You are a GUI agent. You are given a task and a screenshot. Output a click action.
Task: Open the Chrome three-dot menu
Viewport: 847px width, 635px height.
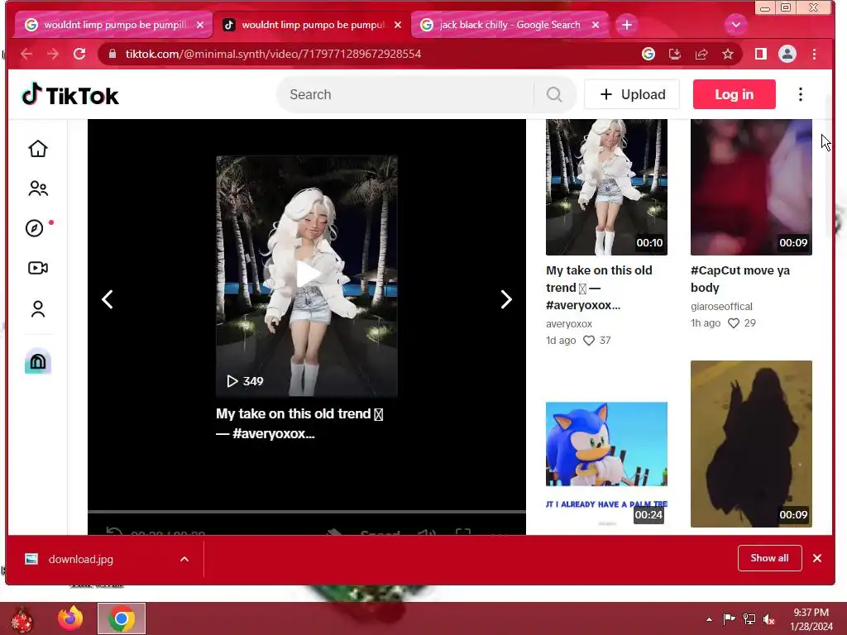tap(814, 54)
